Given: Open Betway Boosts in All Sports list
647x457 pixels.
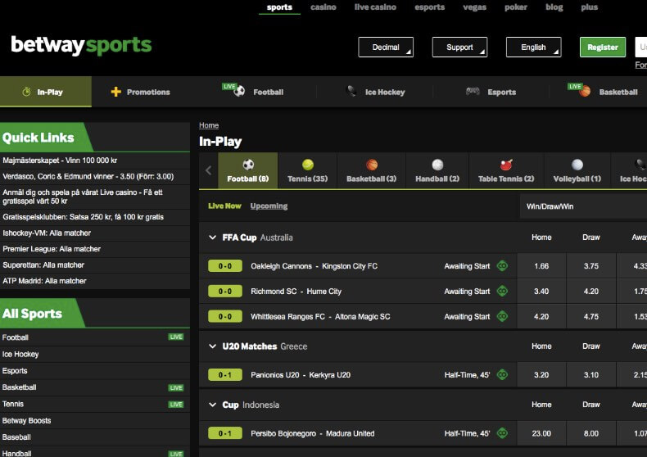Looking at the screenshot, I should coord(95,421).
